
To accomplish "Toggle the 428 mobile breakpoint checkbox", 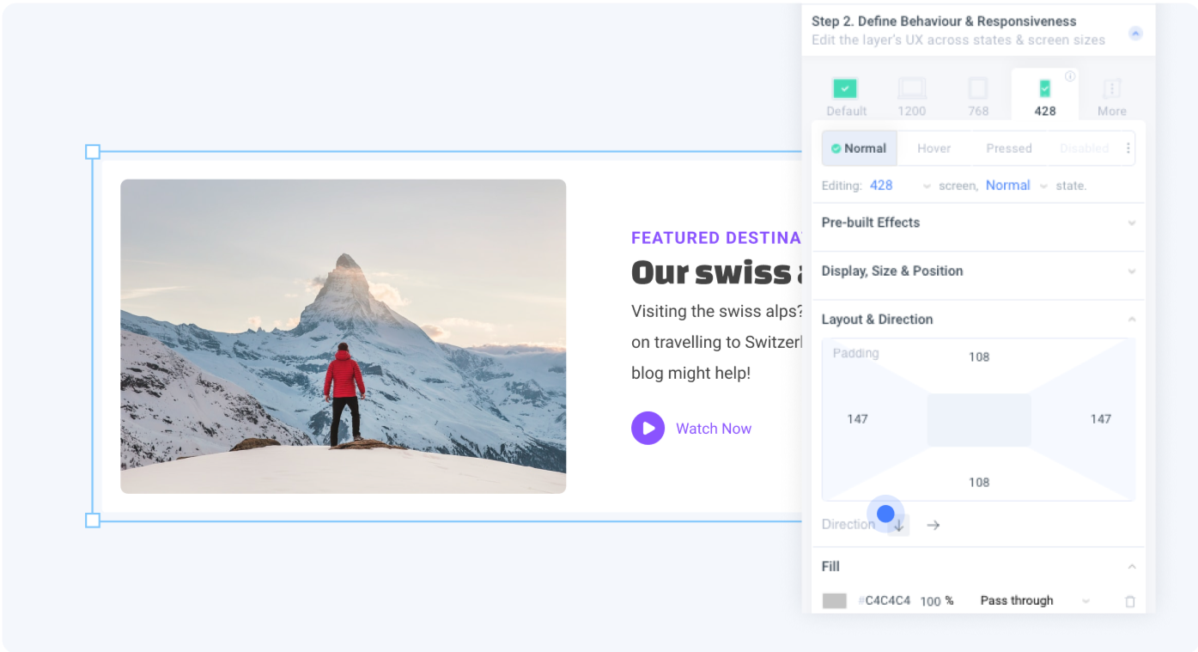I will coord(1044,88).
